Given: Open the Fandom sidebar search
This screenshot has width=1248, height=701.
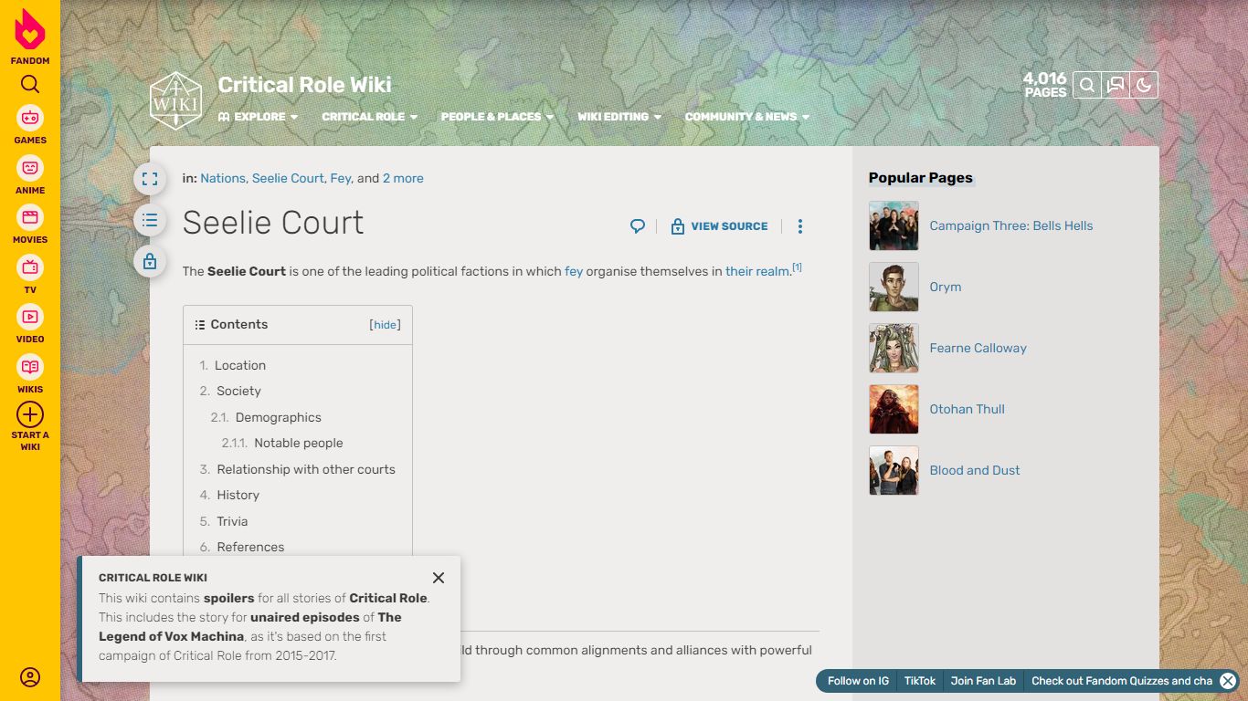Looking at the screenshot, I should coord(30,85).
